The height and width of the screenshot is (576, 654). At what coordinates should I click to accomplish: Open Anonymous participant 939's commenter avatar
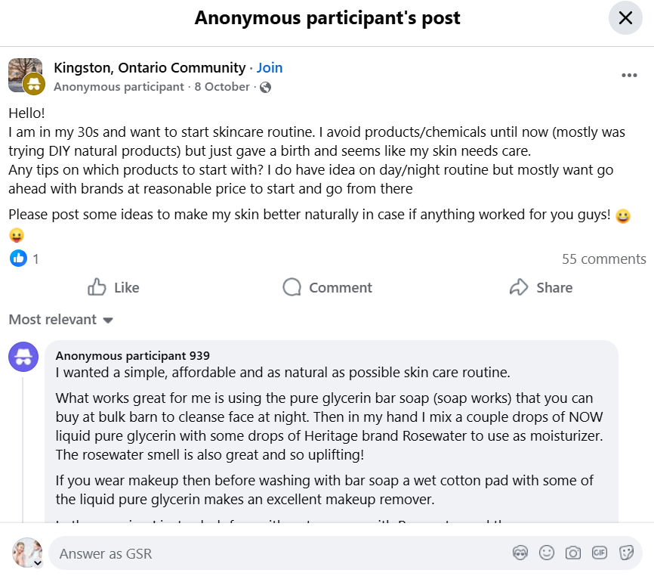point(23,356)
